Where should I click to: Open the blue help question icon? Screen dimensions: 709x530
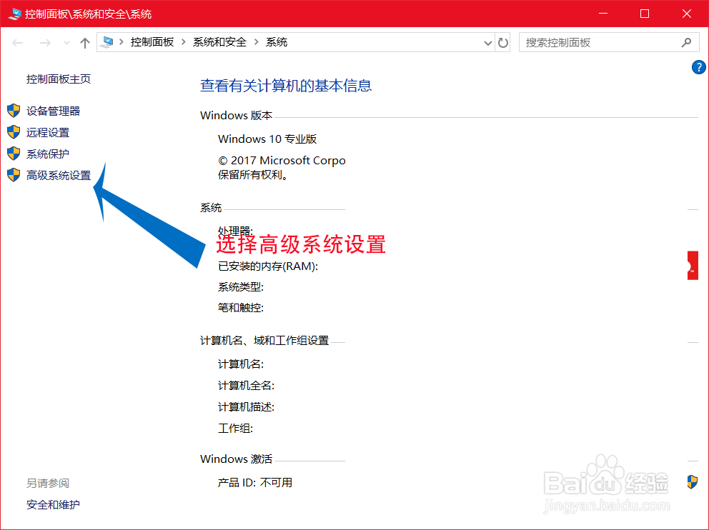point(698,67)
